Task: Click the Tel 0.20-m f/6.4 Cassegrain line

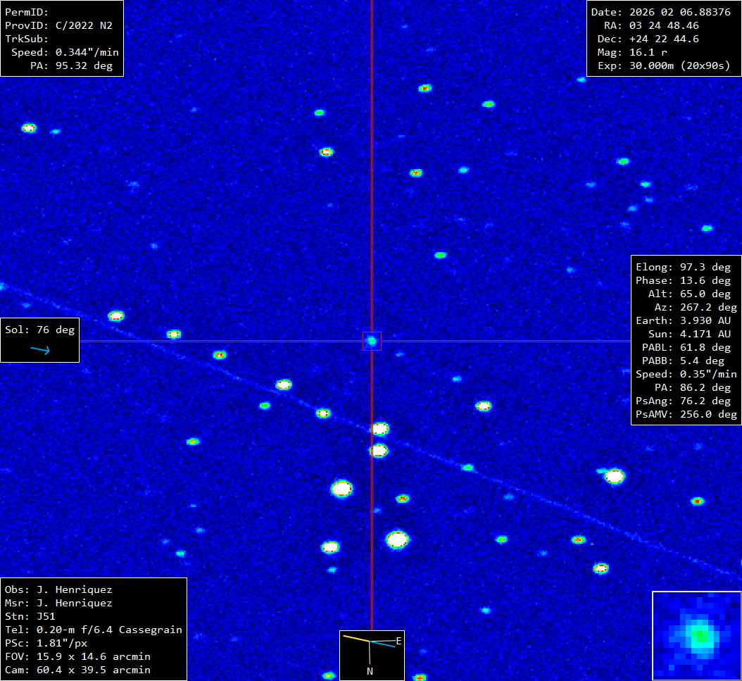Action: tap(93, 630)
